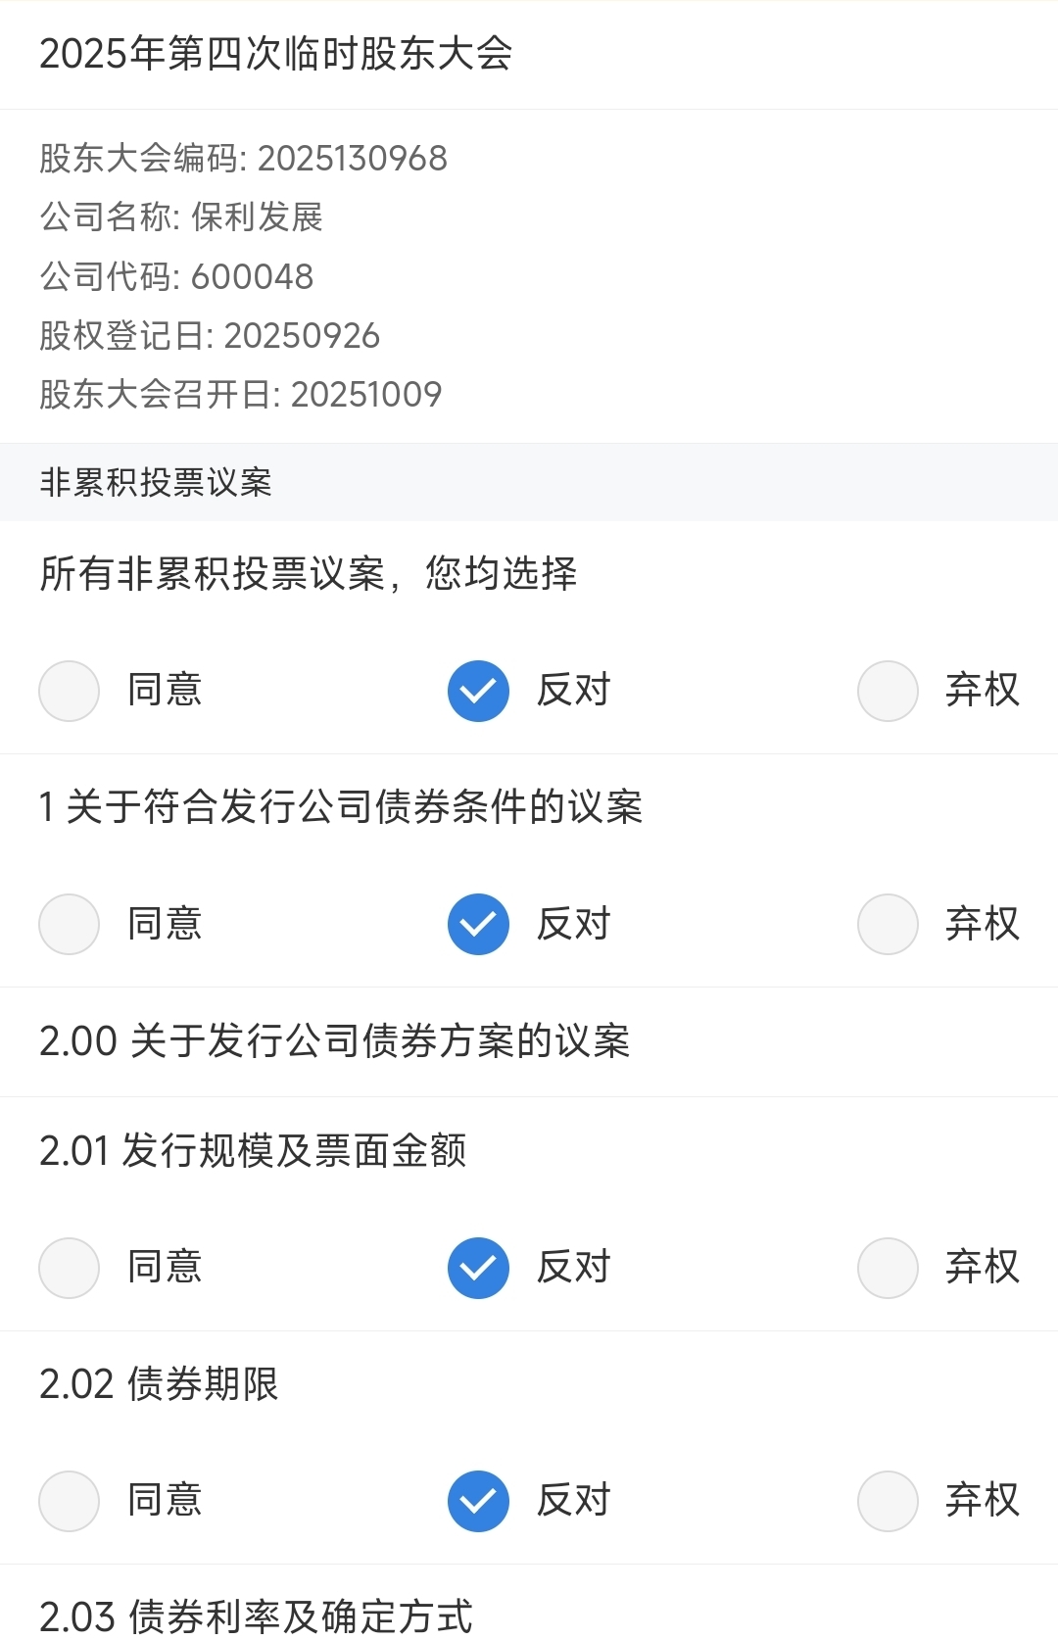This screenshot has width=1058, height=1640.
Task: Select 弃权 for all non-cumulative proposals
Action: tap(888, 691)
